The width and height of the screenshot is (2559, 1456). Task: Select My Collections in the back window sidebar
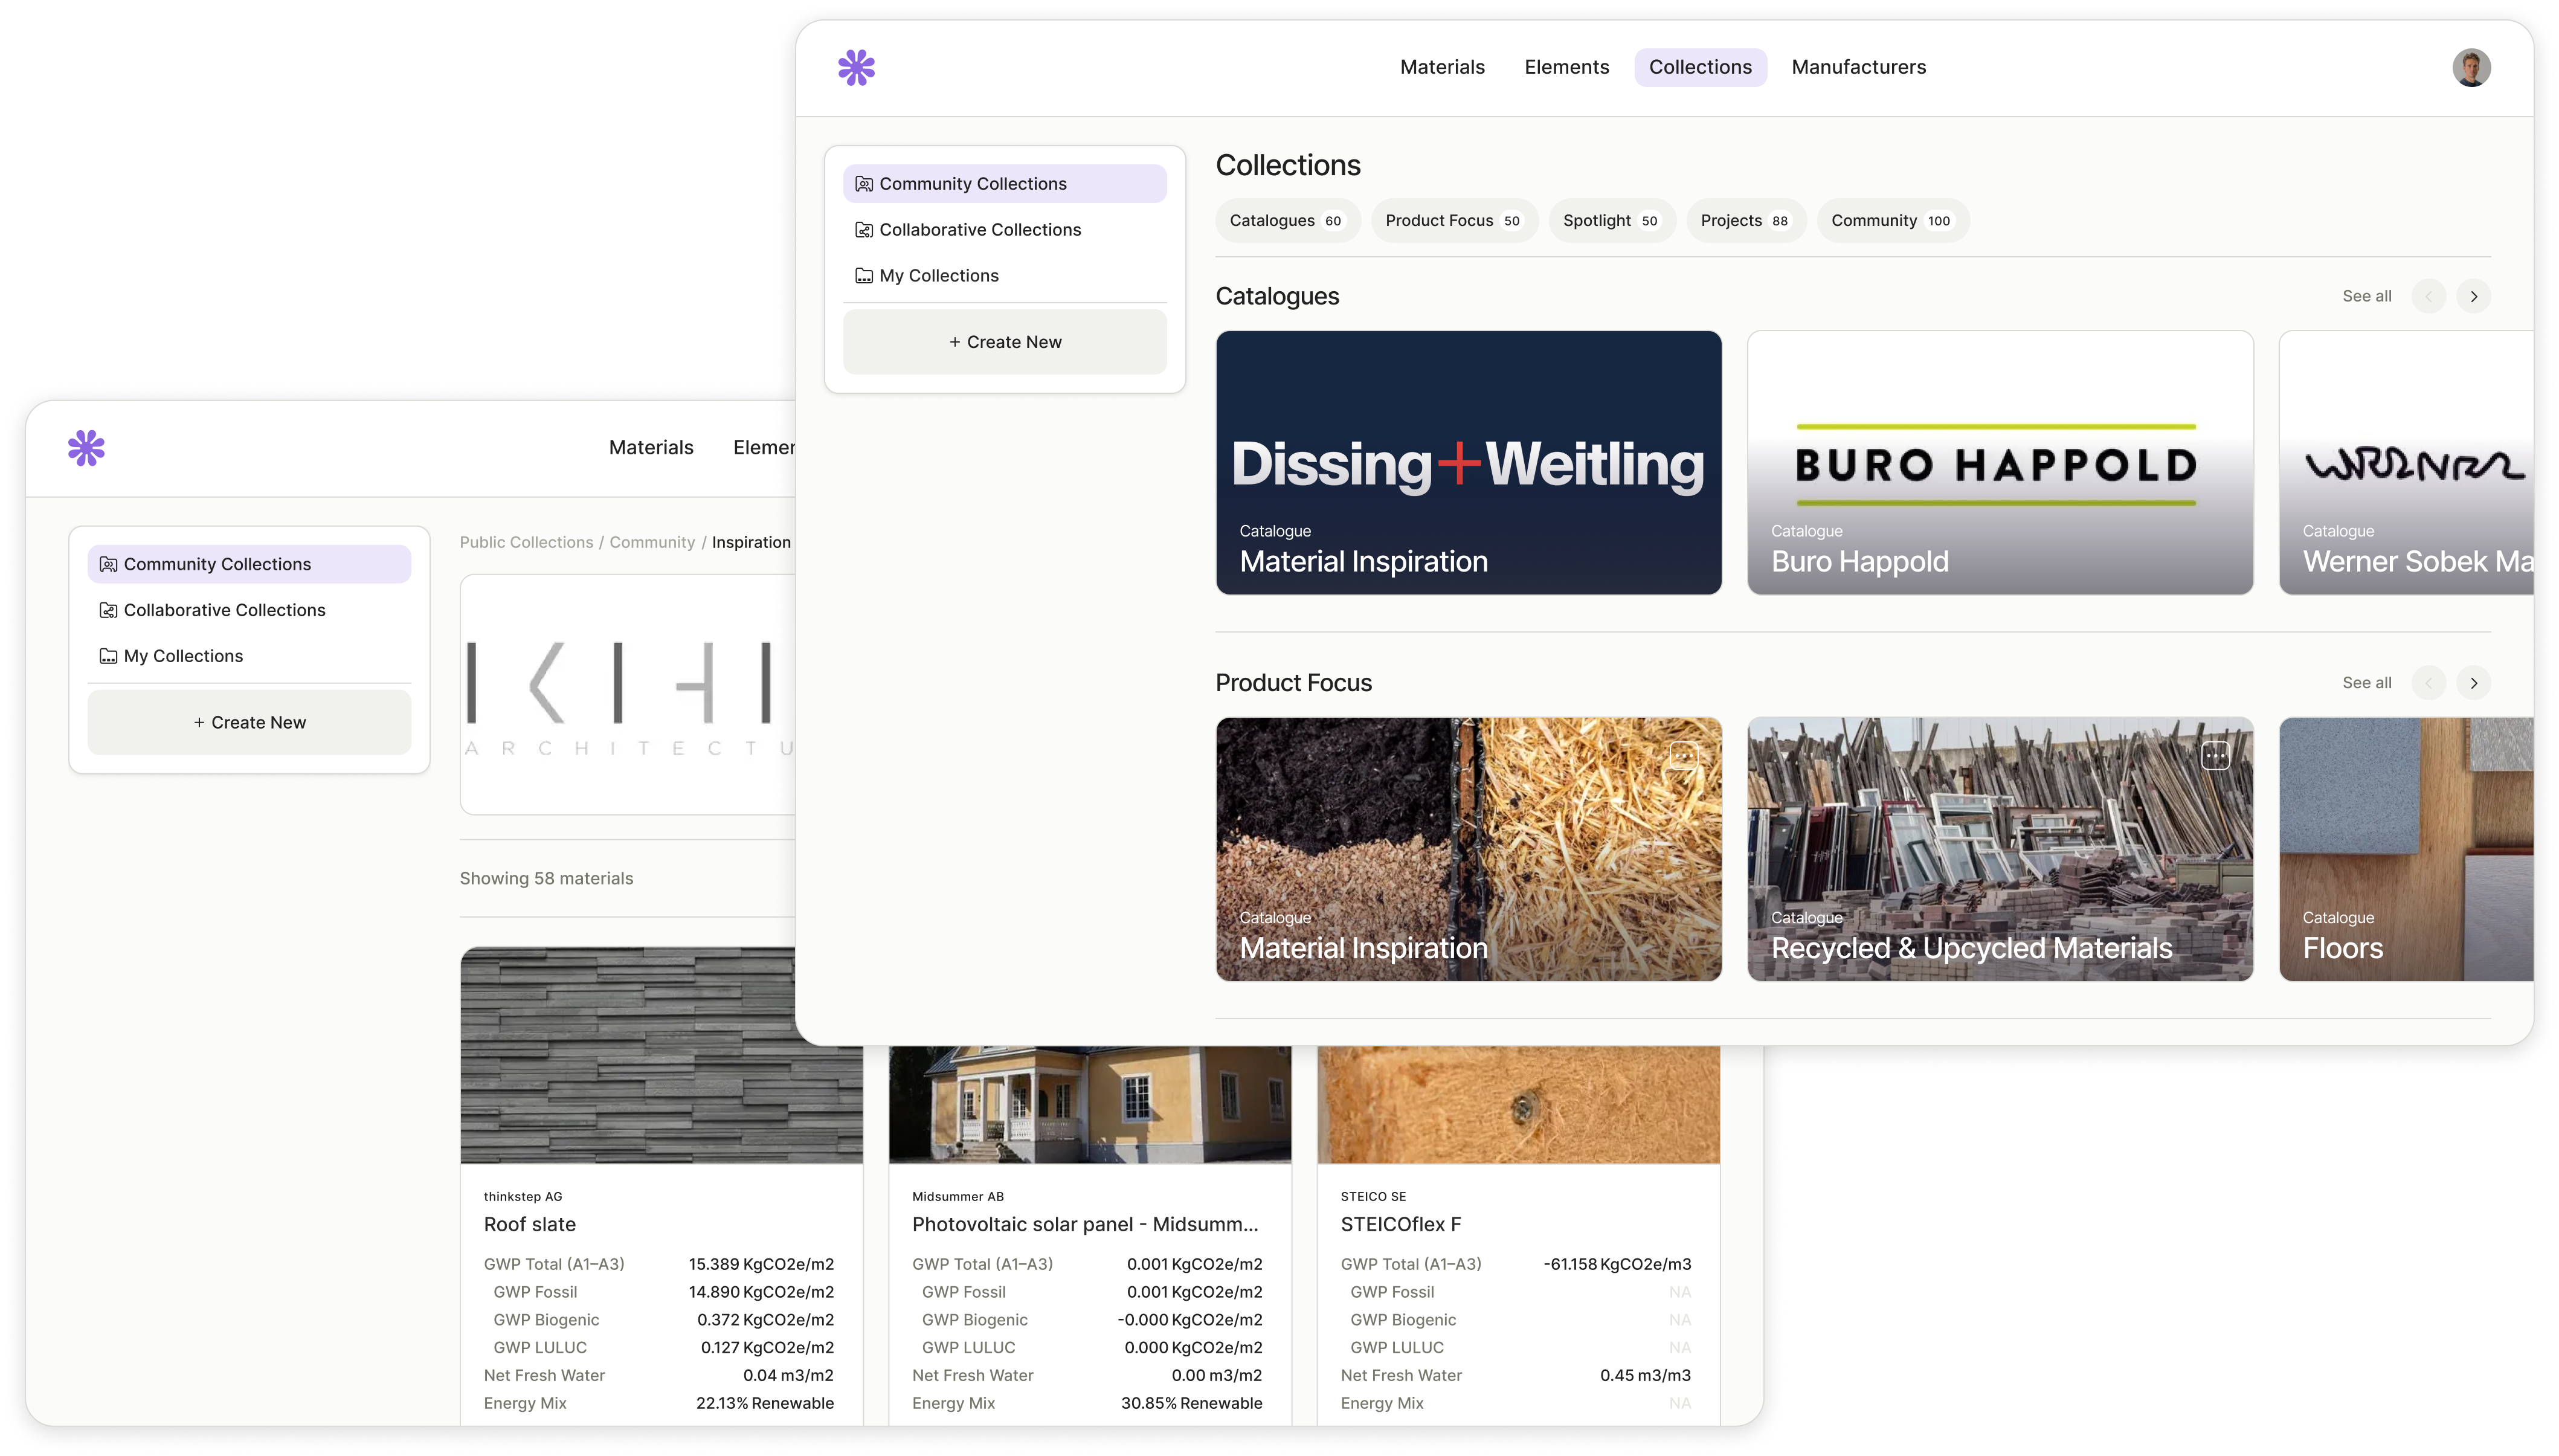click(x=249, y=656)
